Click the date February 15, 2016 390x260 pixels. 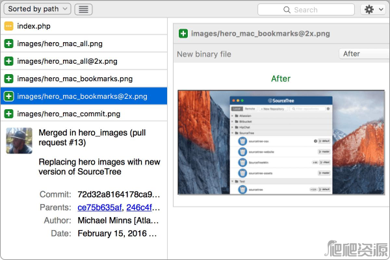pos(112,233)
